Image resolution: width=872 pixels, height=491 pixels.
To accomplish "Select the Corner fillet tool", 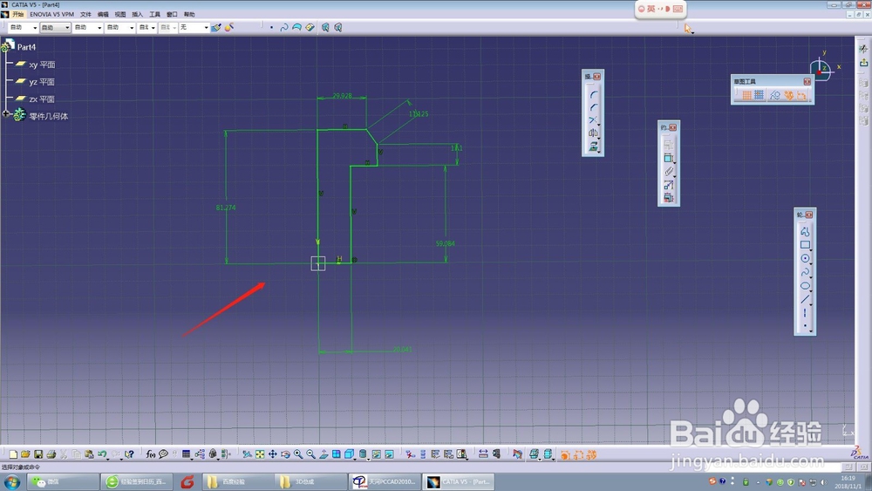I will point(593,94).
